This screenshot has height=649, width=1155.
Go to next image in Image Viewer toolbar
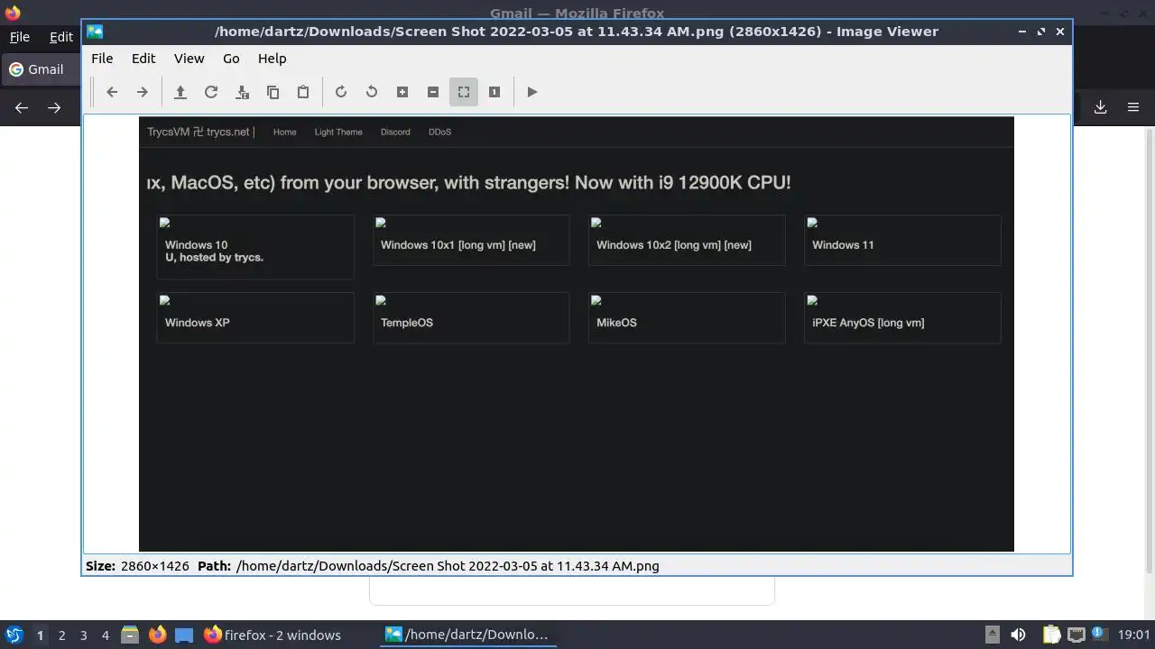[x=142, y=92]
